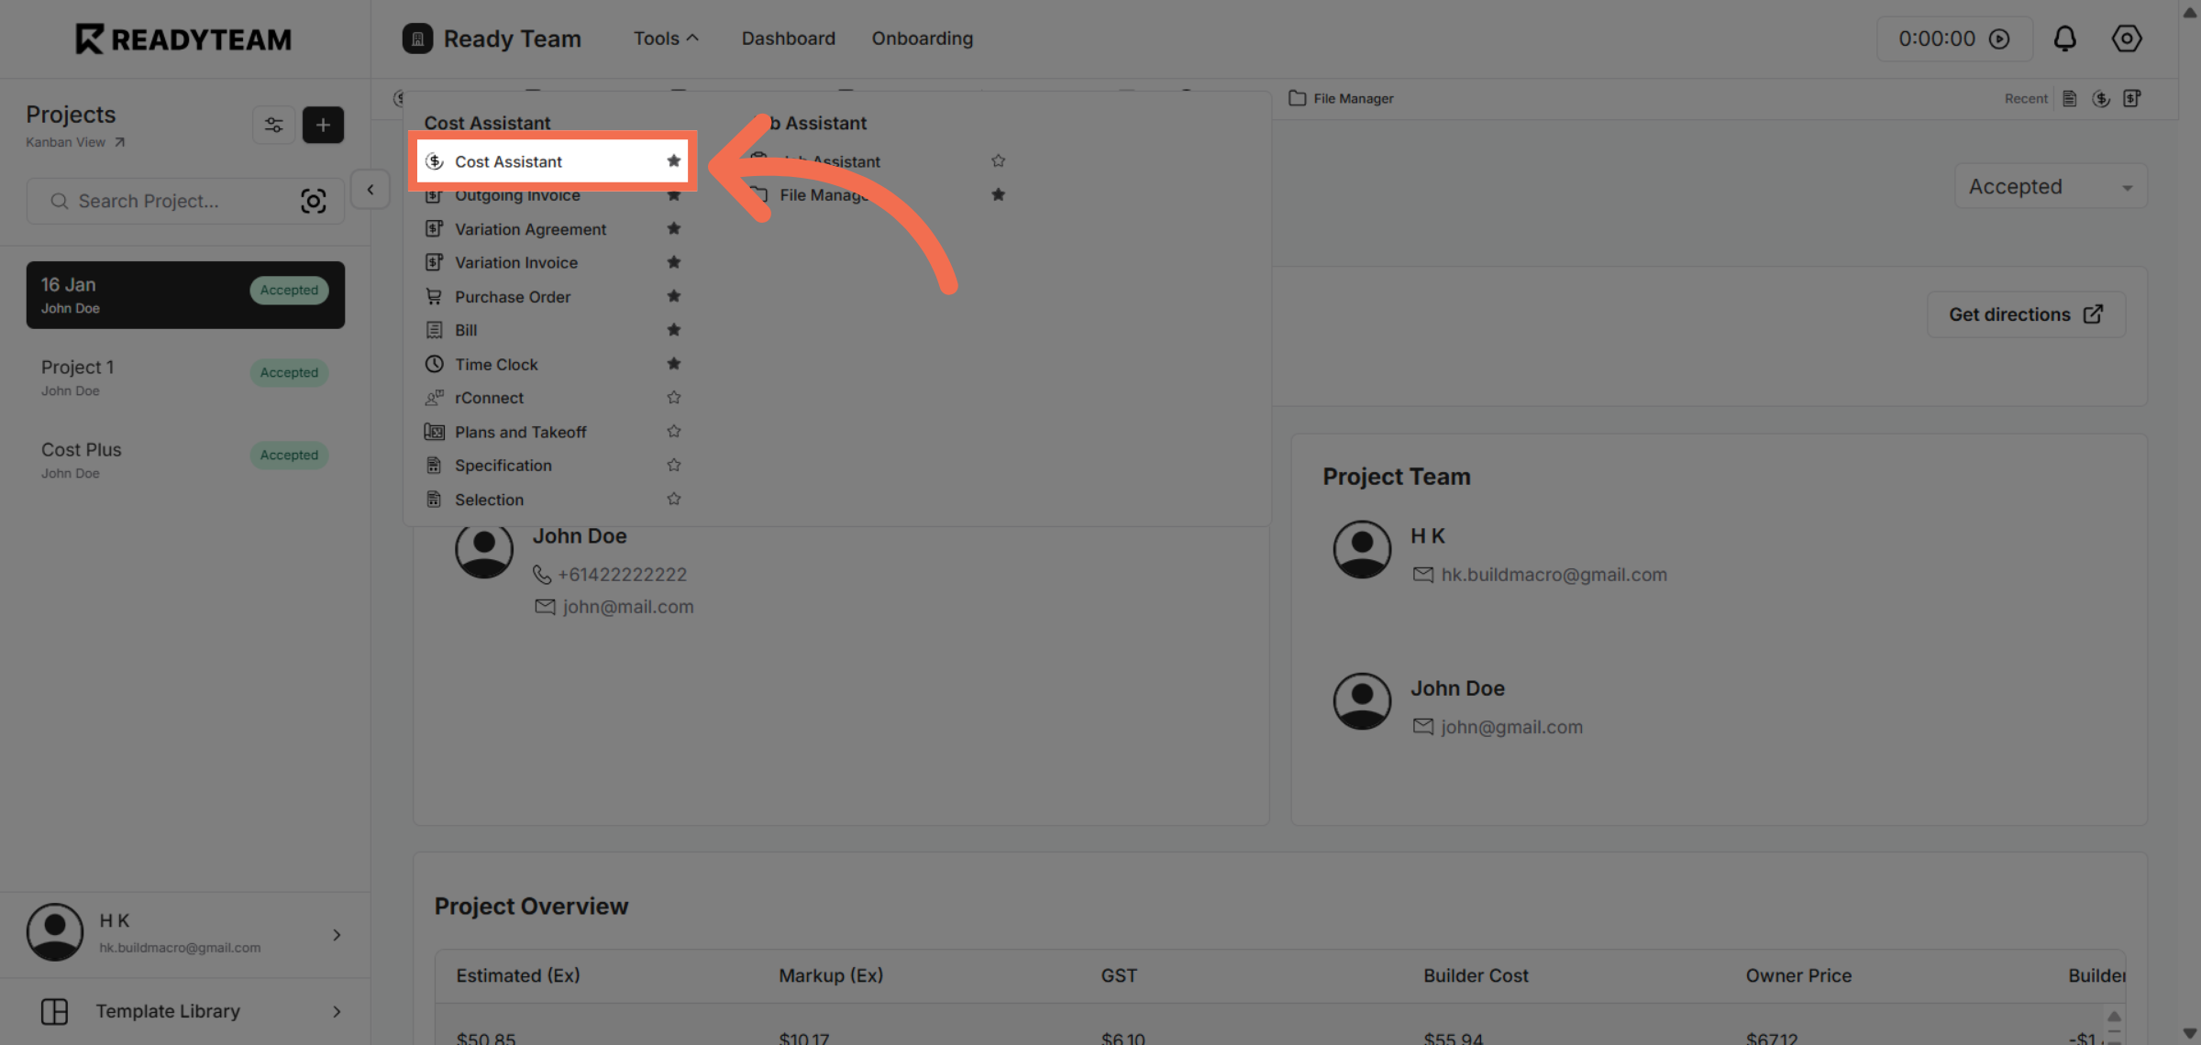Toggle the star next to Specification
Screen dimensions: 2201x1045
[674, 465]
